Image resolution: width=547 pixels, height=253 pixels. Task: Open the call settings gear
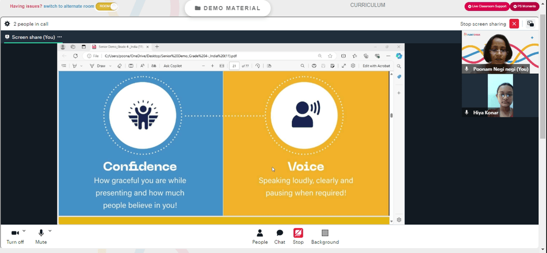(x=7, y=24)
